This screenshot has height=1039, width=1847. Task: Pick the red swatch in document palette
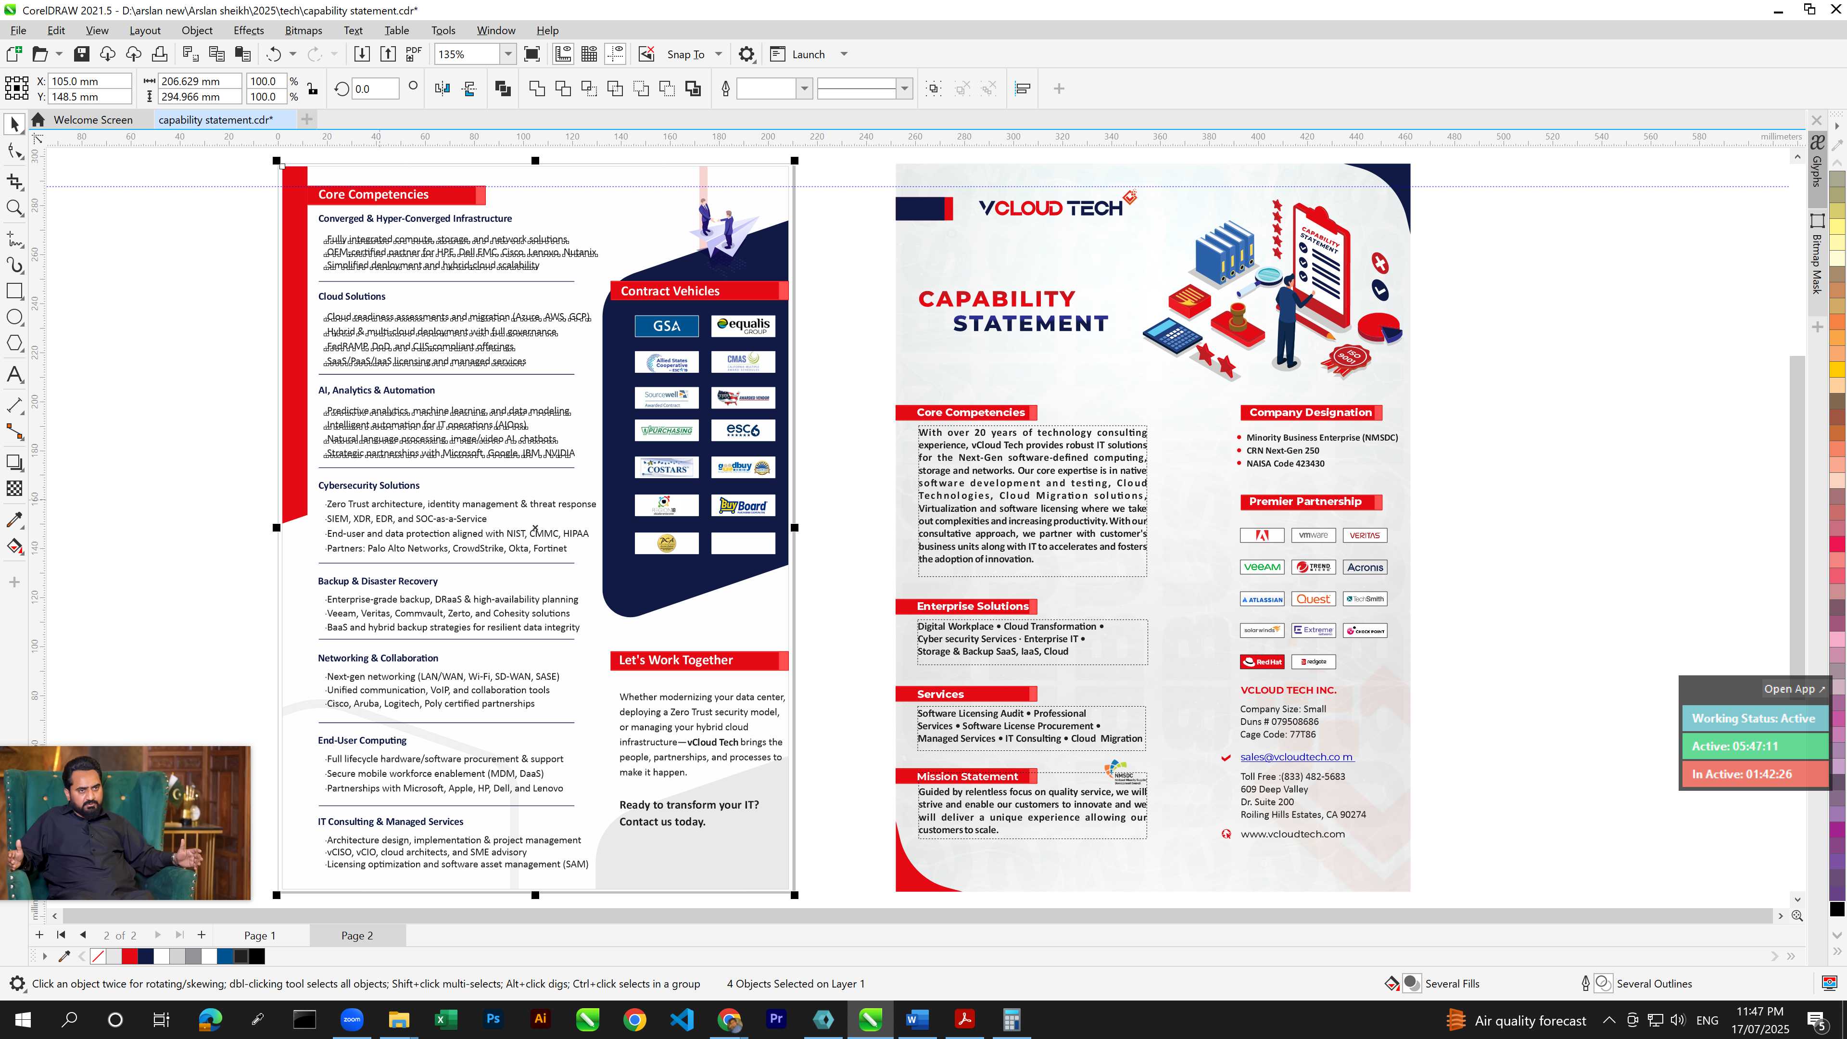coord(130,956)
